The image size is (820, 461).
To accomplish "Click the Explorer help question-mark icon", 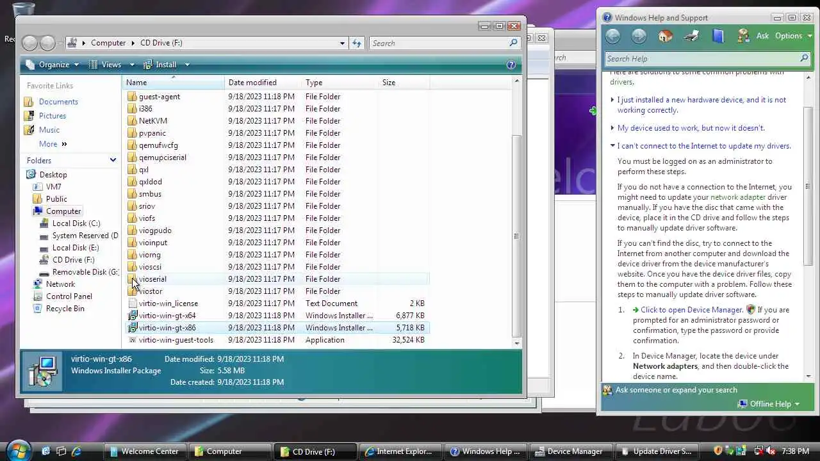I will pyautogui.click(x=511, y=65).
